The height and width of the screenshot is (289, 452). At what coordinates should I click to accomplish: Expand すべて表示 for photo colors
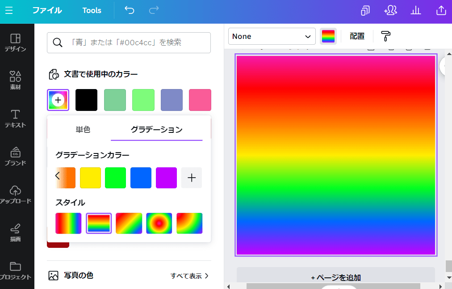(x=189, y=276)
